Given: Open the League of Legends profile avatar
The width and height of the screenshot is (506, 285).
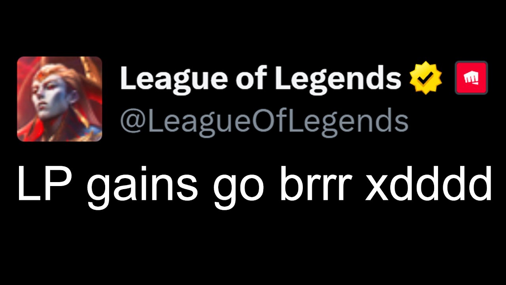Looking at the screenshot, I should 60,99.
